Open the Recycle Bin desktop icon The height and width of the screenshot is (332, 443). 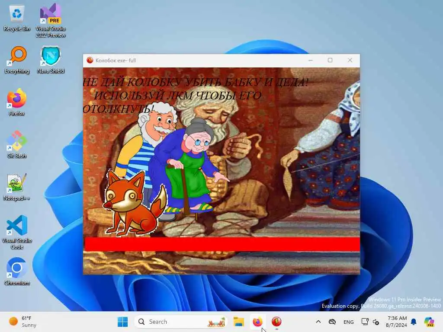tap(17, 18)
